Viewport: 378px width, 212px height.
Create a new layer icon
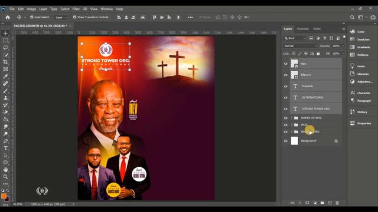click(x=330, y=203)
